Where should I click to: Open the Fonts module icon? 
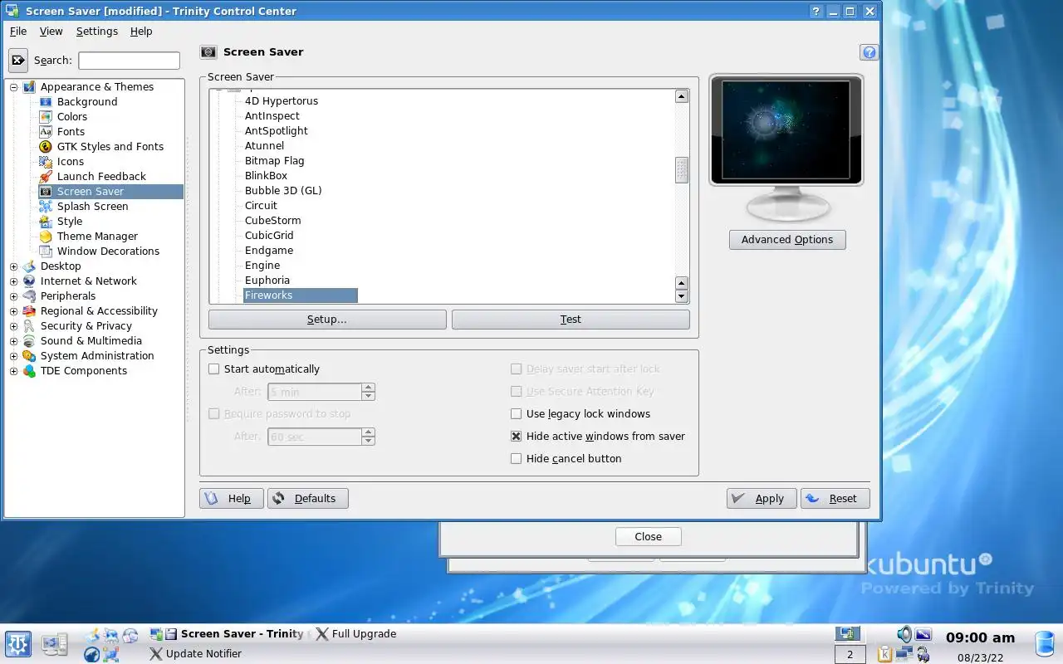pyautogui.click(x=46, y=132)
